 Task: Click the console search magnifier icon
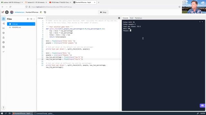(x=200, y=22)
